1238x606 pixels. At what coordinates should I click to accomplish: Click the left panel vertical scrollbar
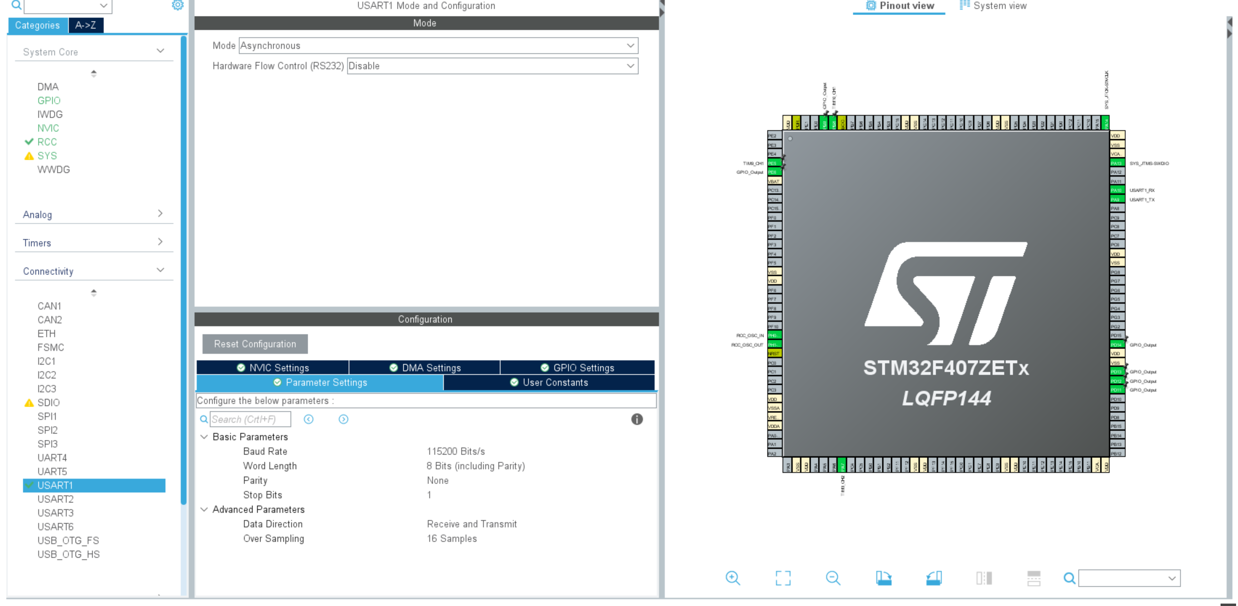pyautogui.click(x=184, y=271)
